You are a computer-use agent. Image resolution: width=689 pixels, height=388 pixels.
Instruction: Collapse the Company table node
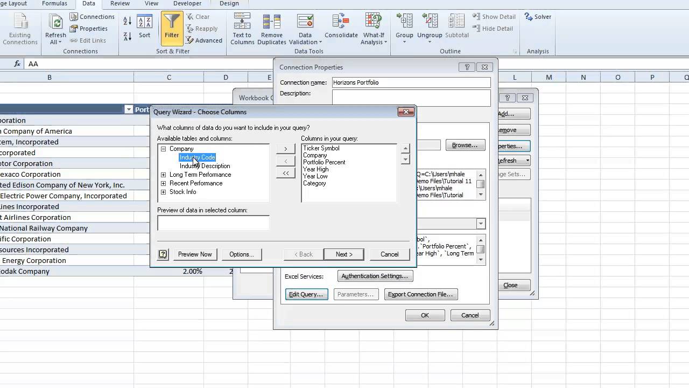point(164,149)
